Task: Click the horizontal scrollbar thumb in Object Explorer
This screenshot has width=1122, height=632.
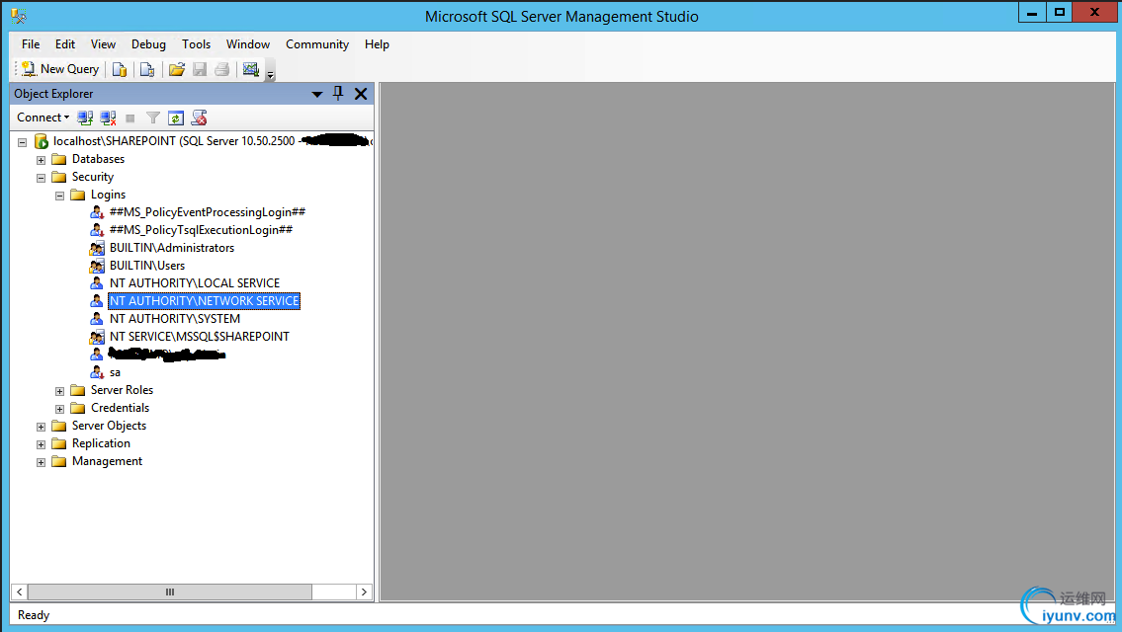Action: point(170,592)
